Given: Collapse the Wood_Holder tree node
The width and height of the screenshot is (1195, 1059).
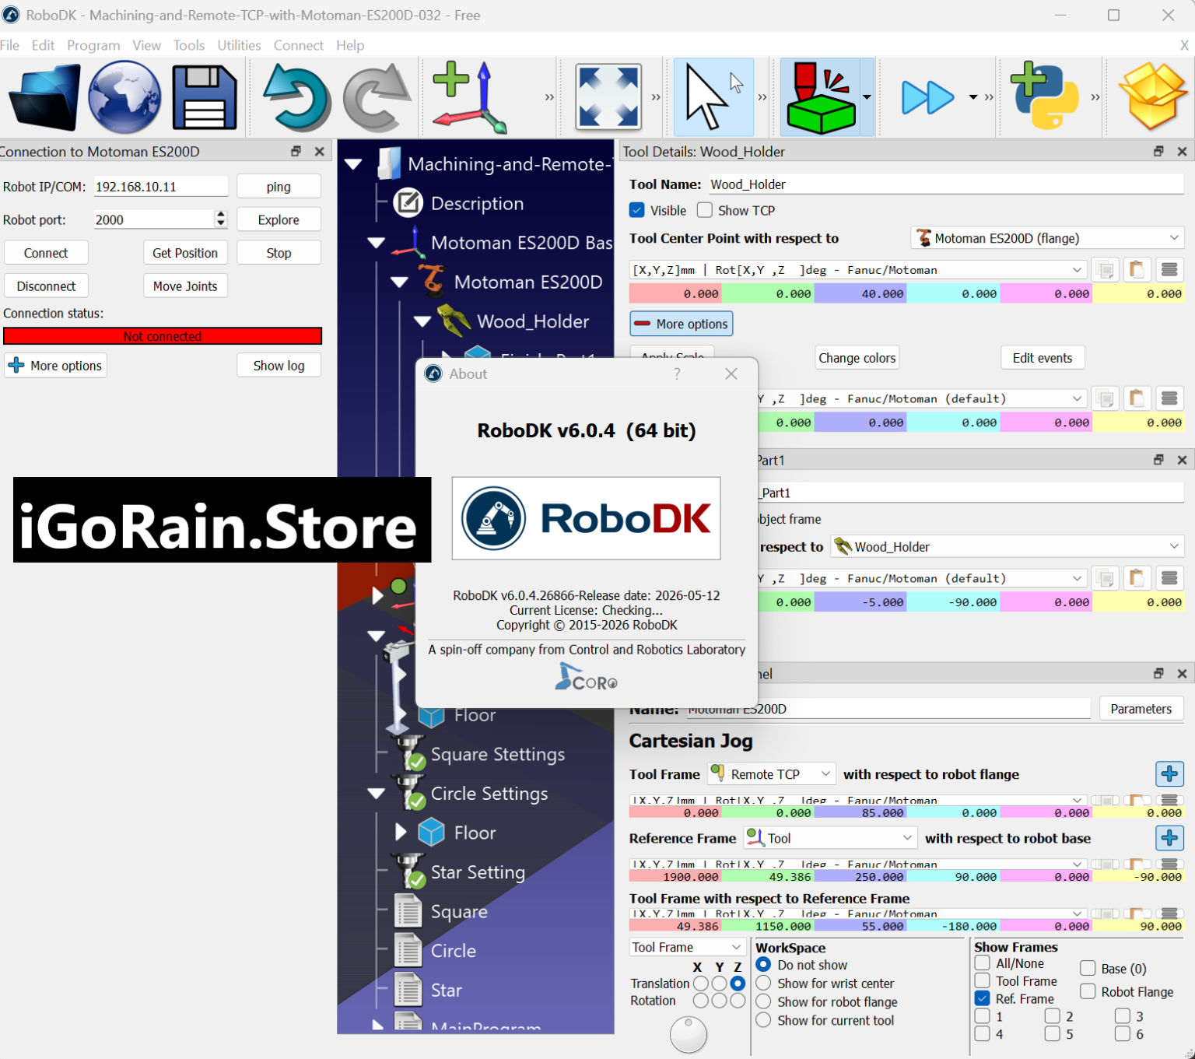Looking at the screenshot, I should click(x=422, y=321).
